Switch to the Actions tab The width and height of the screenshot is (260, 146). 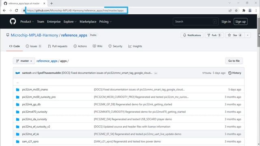tap(80, 46)
